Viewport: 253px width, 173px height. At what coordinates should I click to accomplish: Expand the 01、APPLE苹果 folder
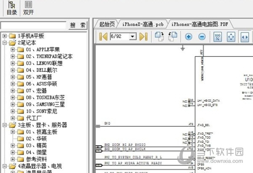point(12,50)
